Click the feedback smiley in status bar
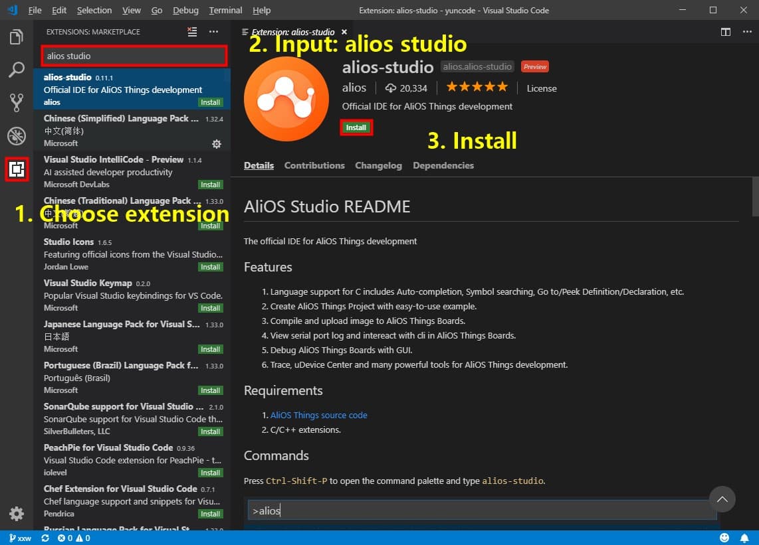The image size is (759, 545). (724, 538)
